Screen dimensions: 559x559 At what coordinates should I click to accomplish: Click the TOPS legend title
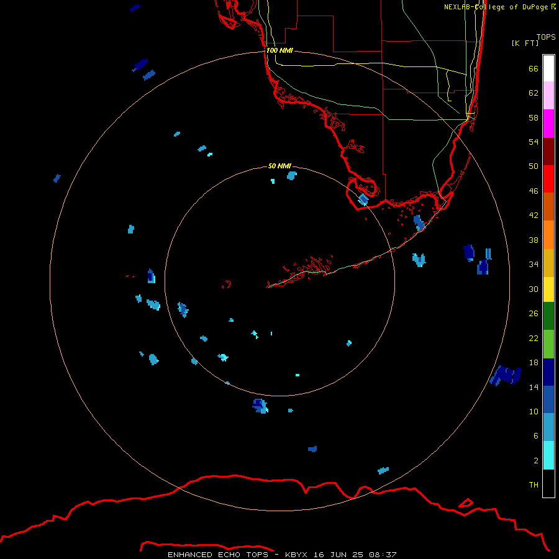[x=546, y=37]
